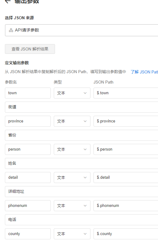Open the type dropdown for person
Image resolution: width=158 pixels, height=243 pixels.
tap(72, 149)
